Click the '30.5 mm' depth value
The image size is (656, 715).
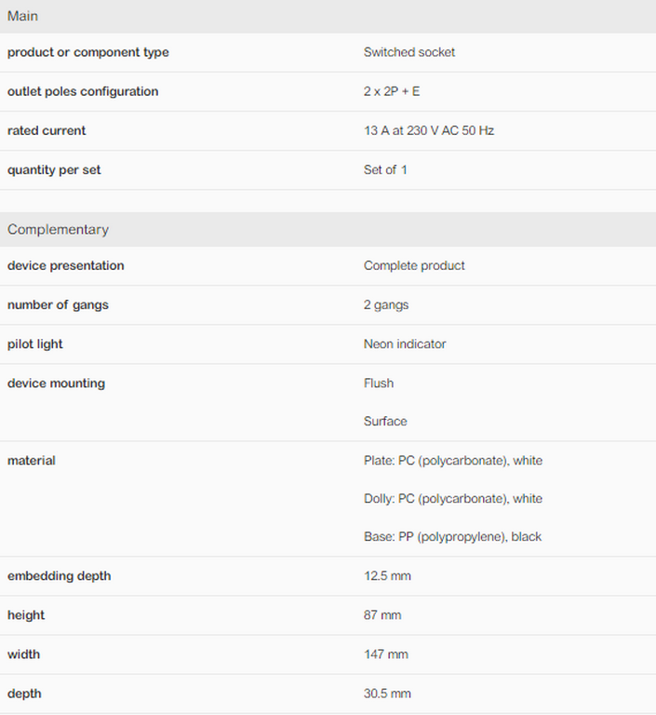pyautogui.click(x=387, y=693)
